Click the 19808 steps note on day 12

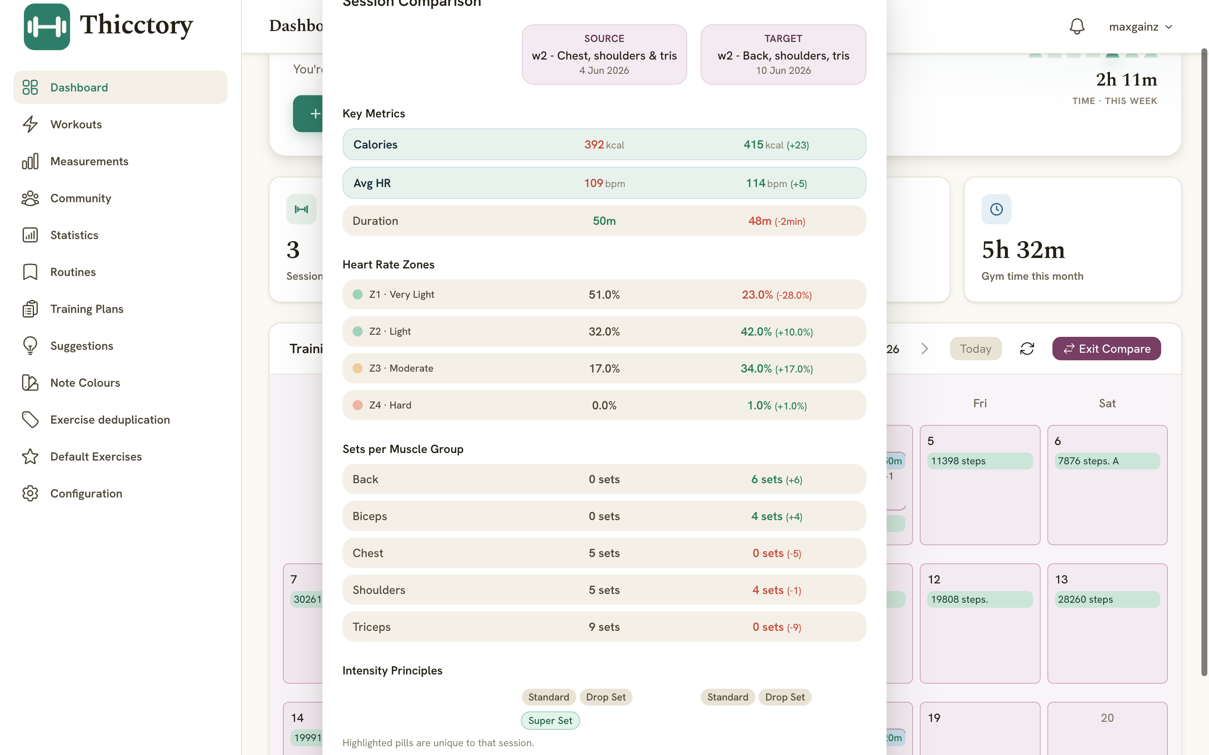click(x=980, y=599)
